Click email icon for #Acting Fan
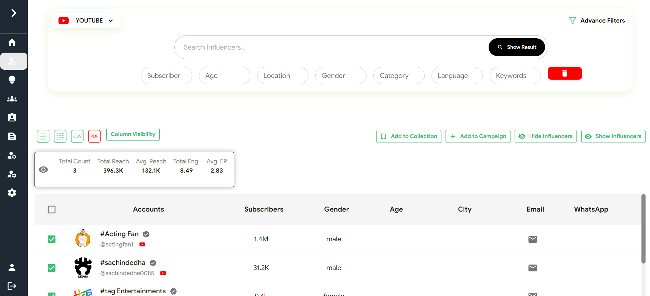 pos(532,239)
